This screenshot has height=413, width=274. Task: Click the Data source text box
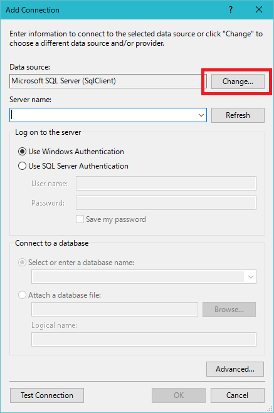click(108, 81)
